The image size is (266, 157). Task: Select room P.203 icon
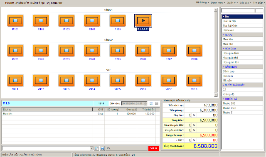pos(66,50)
